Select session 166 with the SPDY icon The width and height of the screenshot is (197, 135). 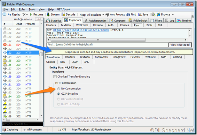coord(21,105)
